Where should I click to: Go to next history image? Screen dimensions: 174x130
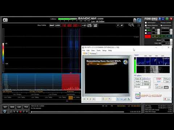(91, 99)
